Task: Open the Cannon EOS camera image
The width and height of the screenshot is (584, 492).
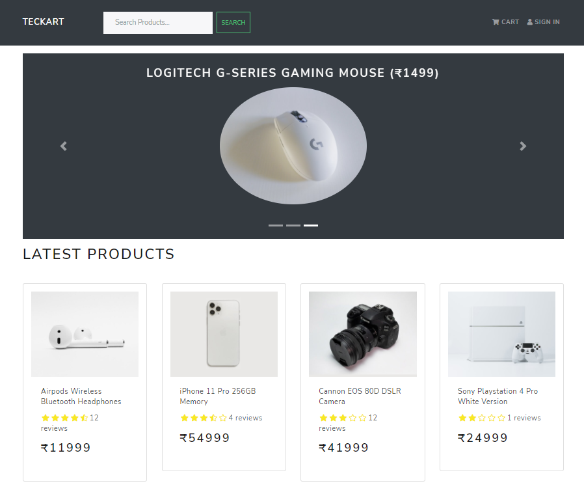Action: (363, 334)
